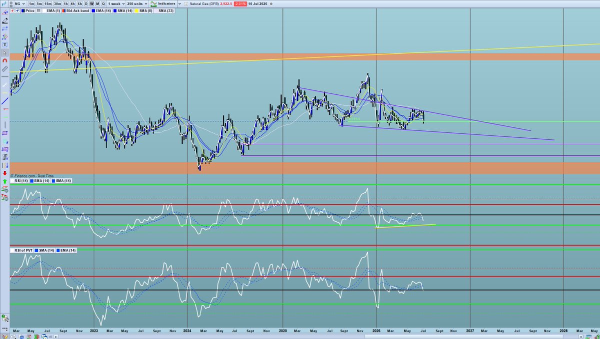This screenshot has height=339, width=600.
Task: Switch to D daily timeframe
Action: [x=86, y=4]
